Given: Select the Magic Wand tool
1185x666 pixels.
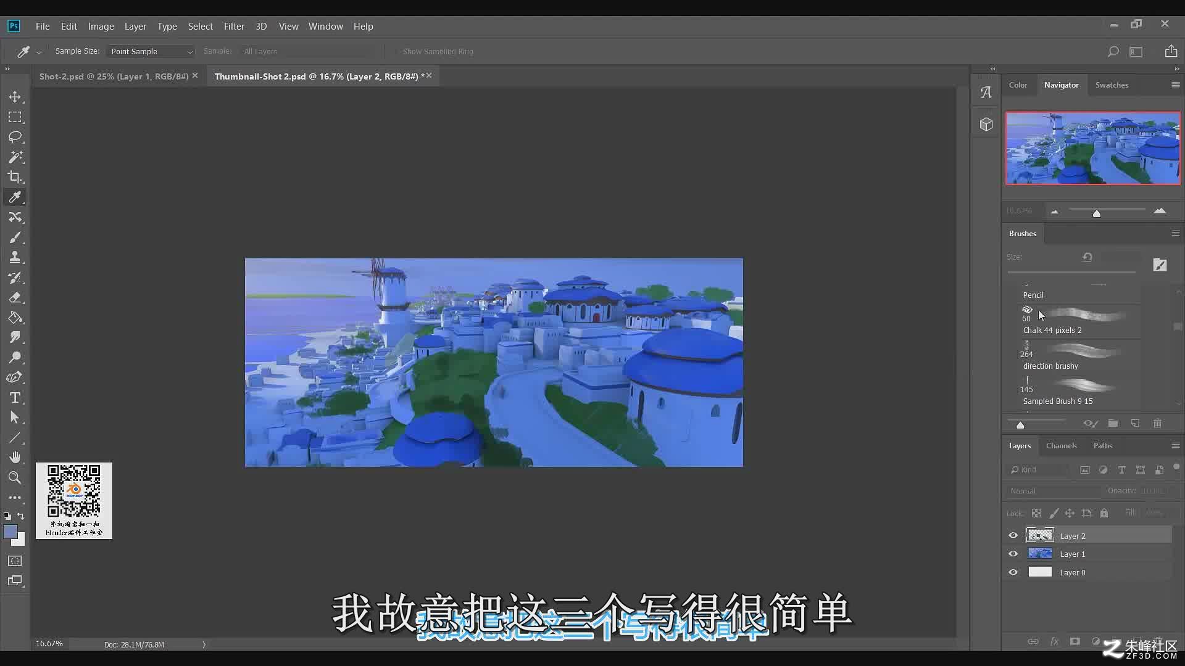Looking at the screenshot, I should tap(15, 157).
